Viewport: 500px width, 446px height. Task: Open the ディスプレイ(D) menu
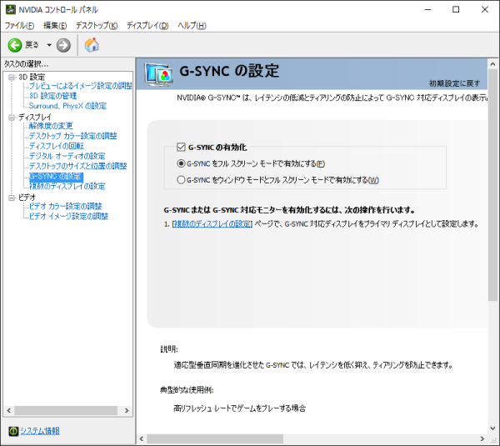(x=147, y=26)
